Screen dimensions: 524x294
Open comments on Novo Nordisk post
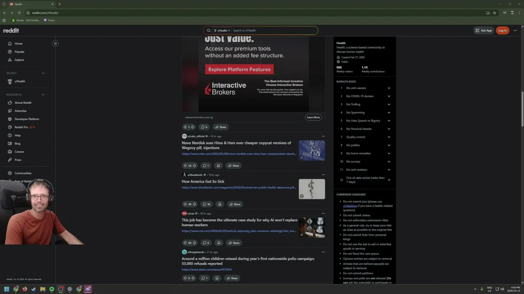click(x=205, y=166)
